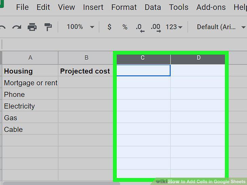Screen dimensions: 247x185
Task: Select the "Projected cost" cell
Action: 86,70
